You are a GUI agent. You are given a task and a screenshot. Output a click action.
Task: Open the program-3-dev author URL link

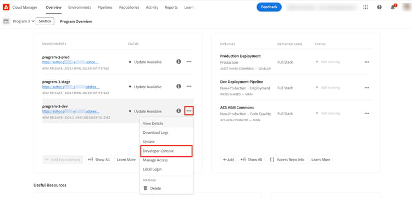[71, 111]
